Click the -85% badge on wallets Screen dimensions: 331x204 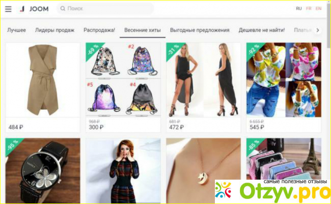point(254,145)
